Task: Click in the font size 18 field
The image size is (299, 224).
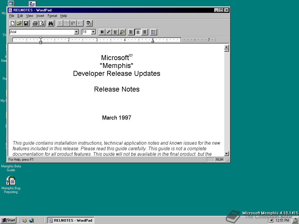Action: (x=86, y=32)
